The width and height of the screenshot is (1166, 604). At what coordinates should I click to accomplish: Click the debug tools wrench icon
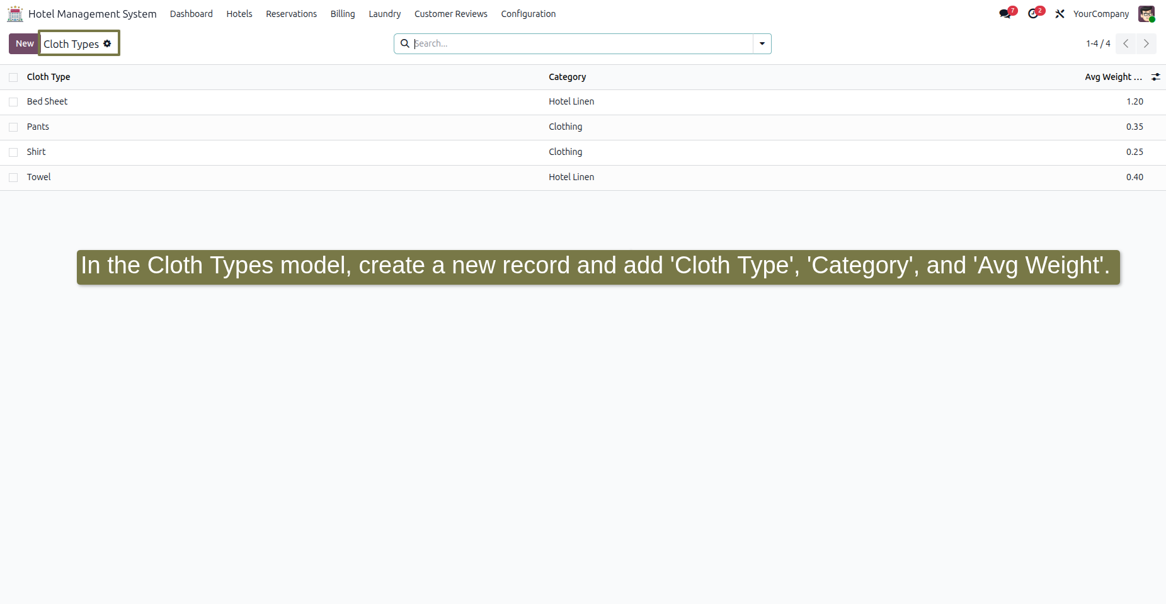1060,14
